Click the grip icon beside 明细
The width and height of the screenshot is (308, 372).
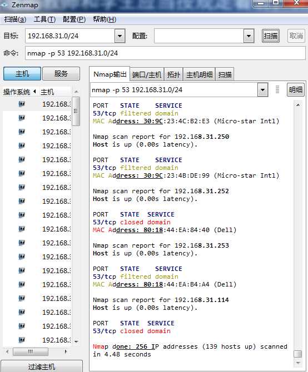pyautogui.click(x=277, y=90)
